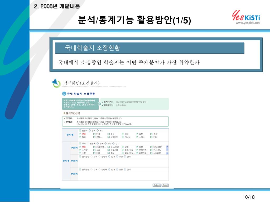This screenshot has height=202, width=270.
Task: Uncheck the 농축산학 checkbox
Action: (109, 150)
